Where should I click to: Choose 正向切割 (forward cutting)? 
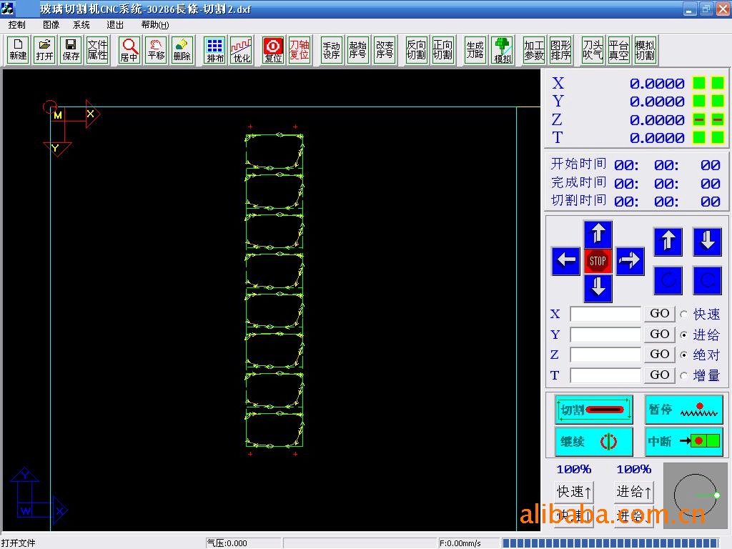pyautogui.click(x=442, y=49)
